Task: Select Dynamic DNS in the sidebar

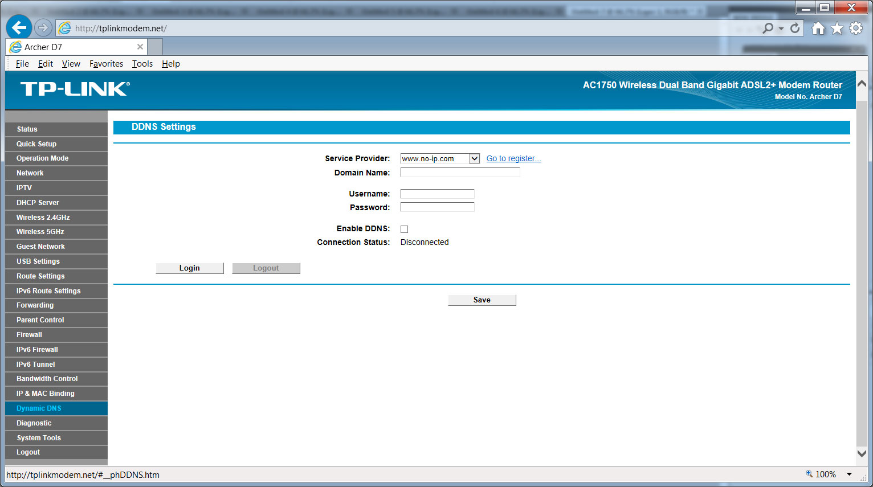Action: pos(56,408)
